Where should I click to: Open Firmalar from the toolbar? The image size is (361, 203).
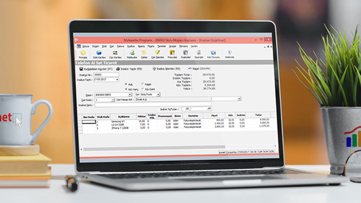pyautogui.click(x=83, y=53)
